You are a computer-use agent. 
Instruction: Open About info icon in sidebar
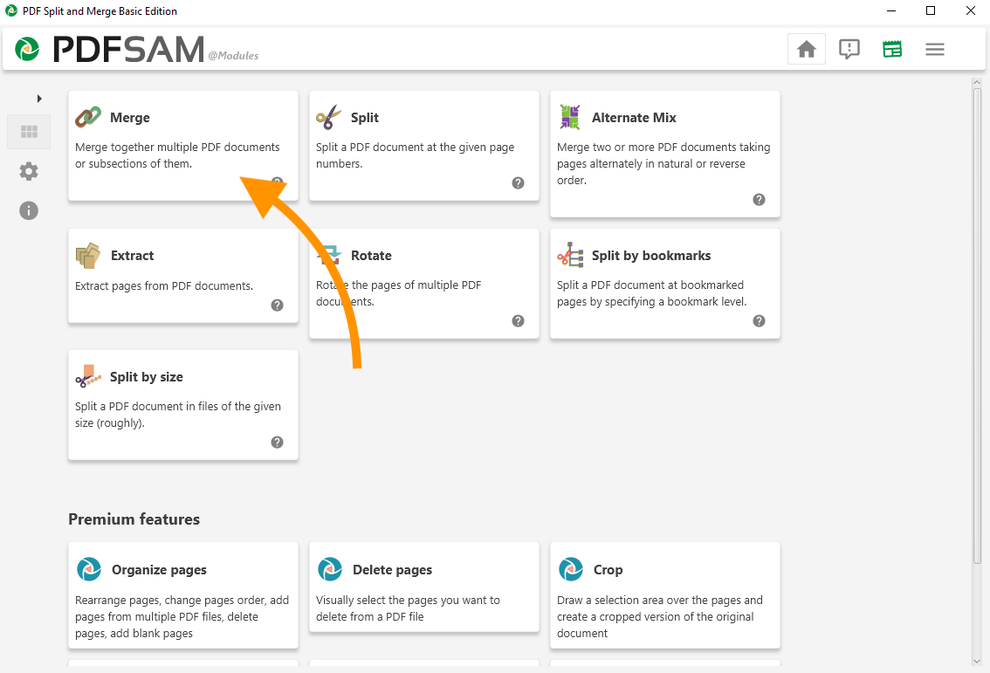29,210
